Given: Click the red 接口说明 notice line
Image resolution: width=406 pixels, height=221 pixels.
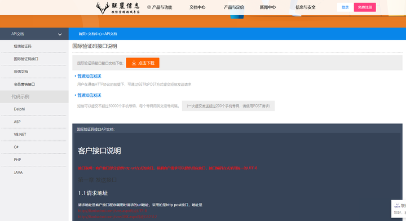Looking at the screenshot, I should tap(168, 168).
